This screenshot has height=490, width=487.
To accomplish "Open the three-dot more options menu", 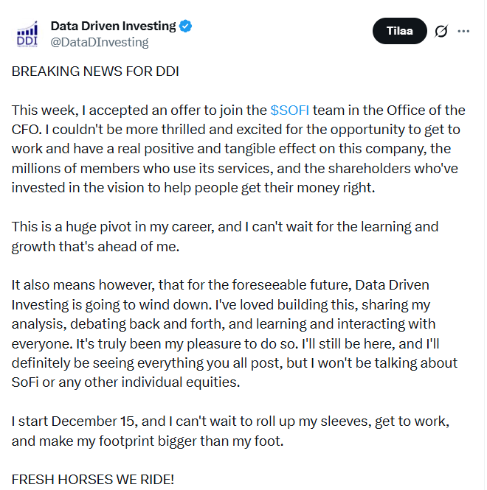I will pos(464,31).
